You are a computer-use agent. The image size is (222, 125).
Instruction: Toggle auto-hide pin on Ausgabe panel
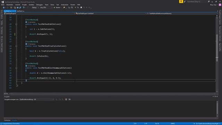coord(215,97)
